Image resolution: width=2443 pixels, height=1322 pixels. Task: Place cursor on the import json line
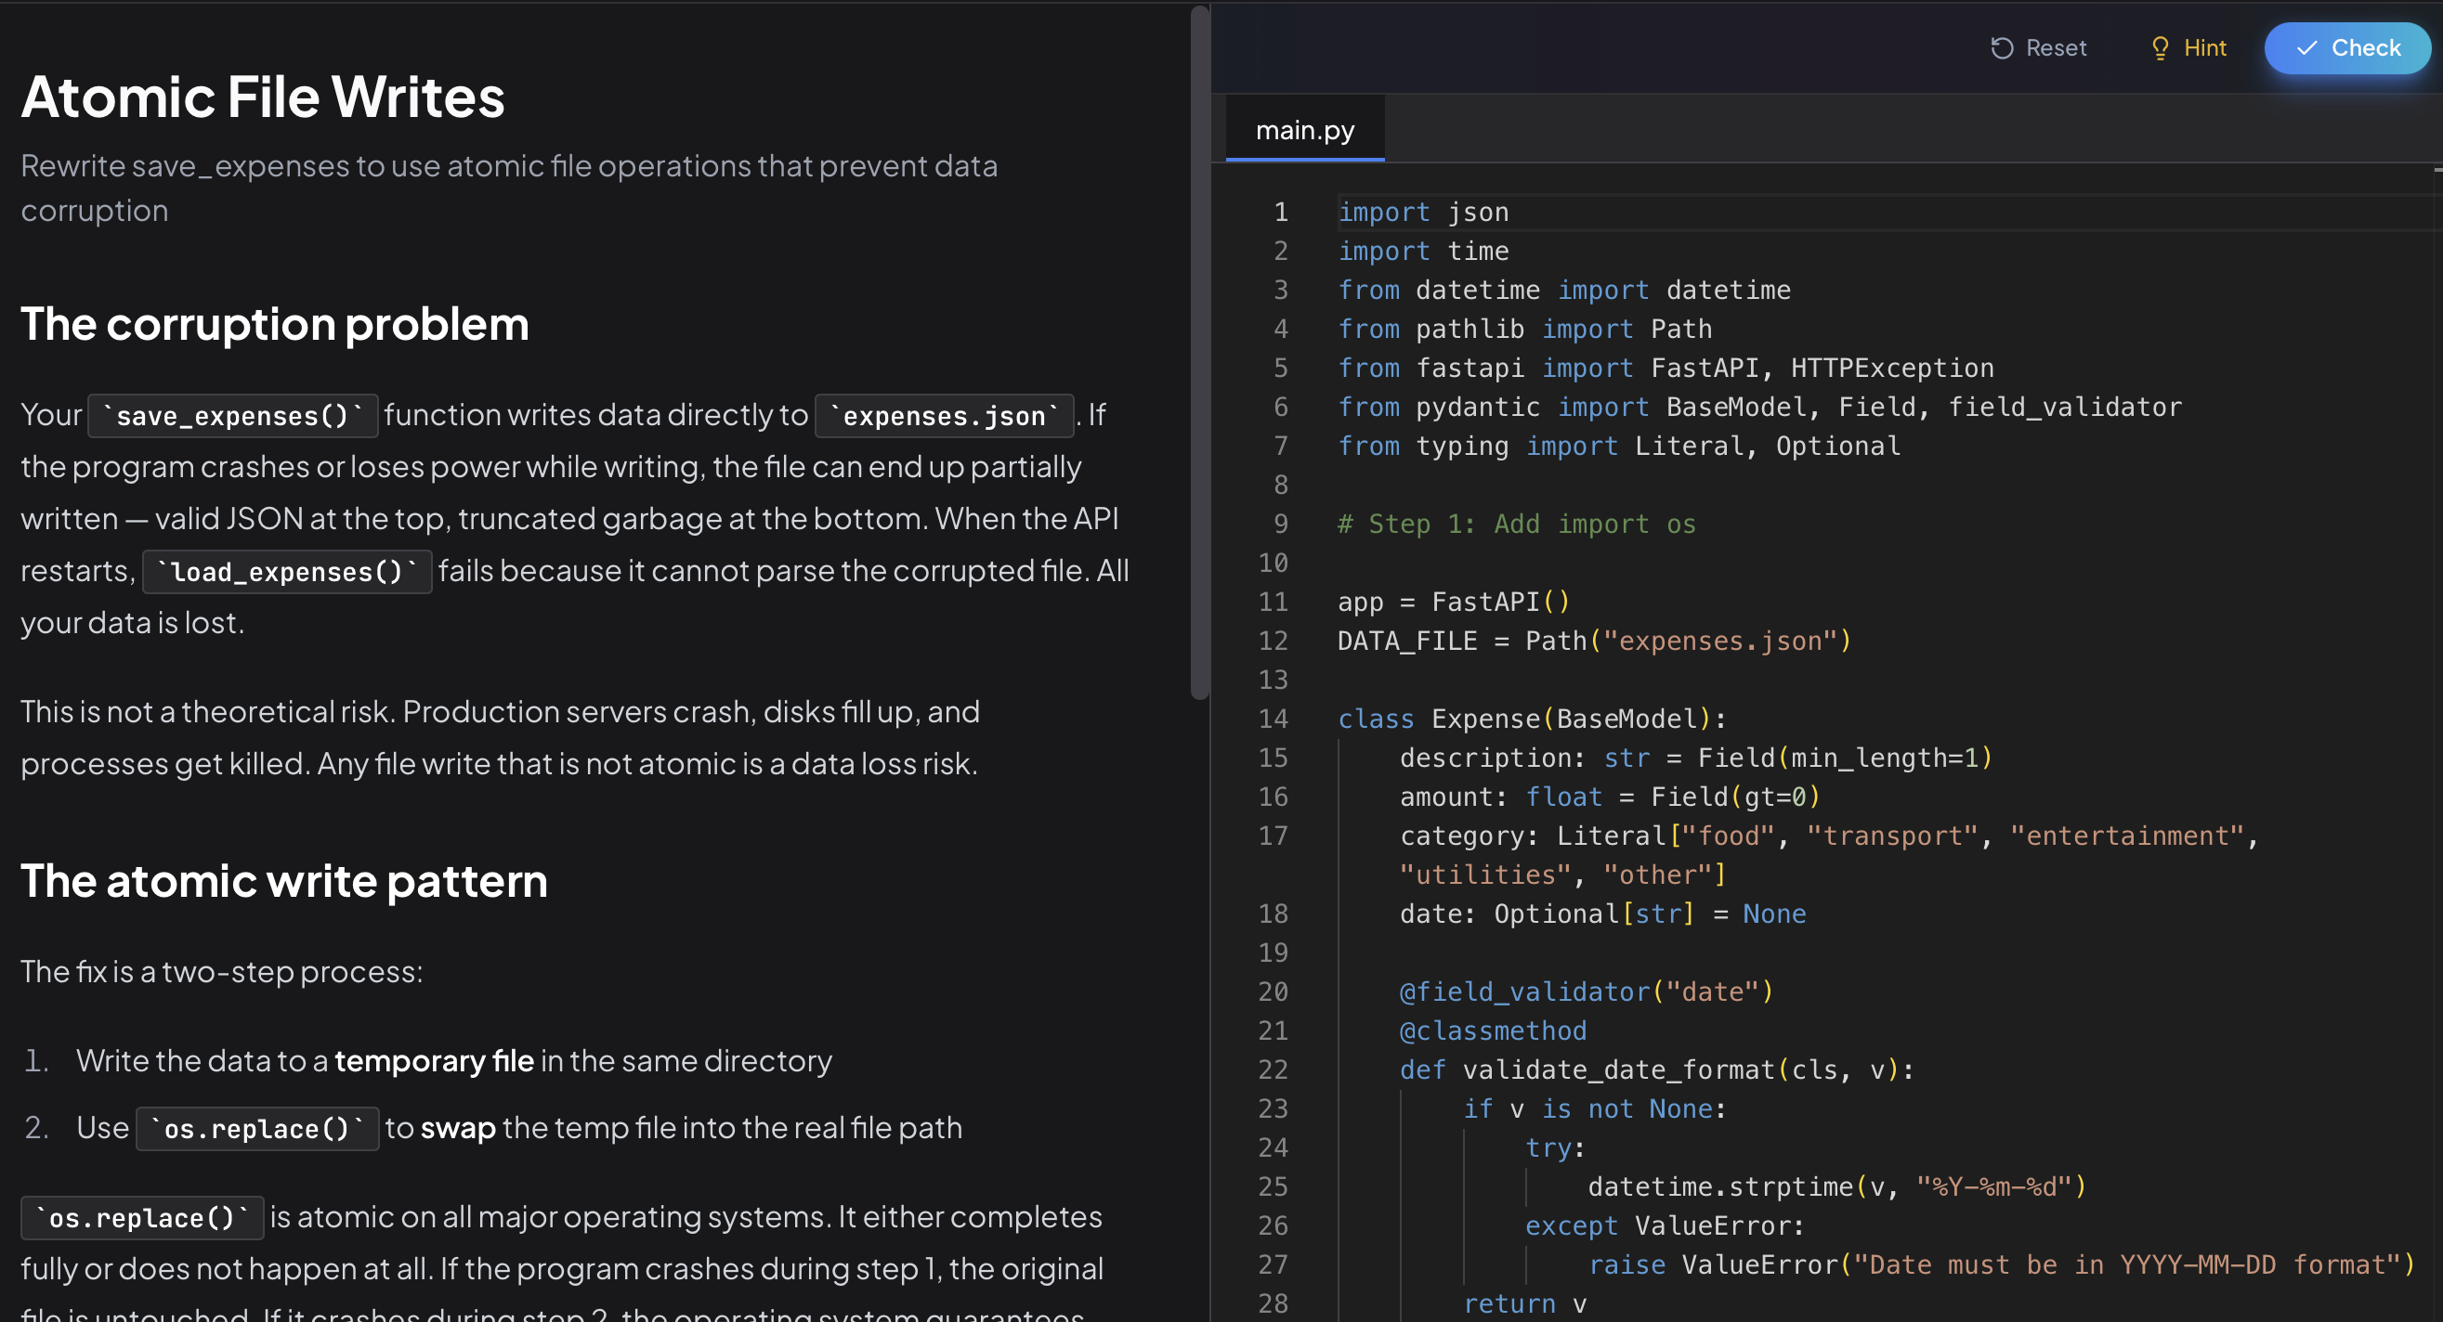pos(1422,212)
